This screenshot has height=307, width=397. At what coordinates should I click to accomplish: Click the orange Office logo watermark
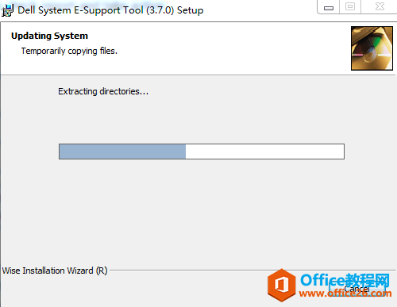coord(281,285)
